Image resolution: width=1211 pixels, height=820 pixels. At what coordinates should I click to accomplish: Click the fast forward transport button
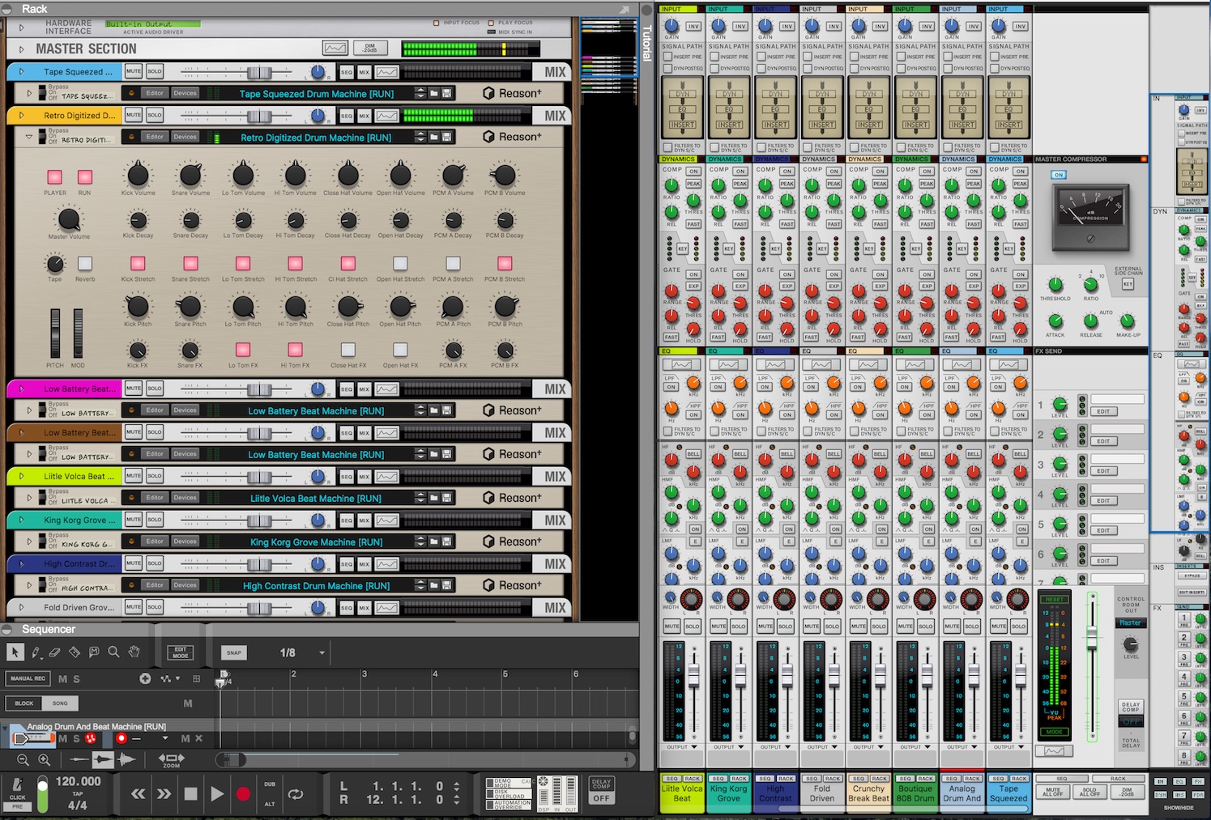click(164, 794)
